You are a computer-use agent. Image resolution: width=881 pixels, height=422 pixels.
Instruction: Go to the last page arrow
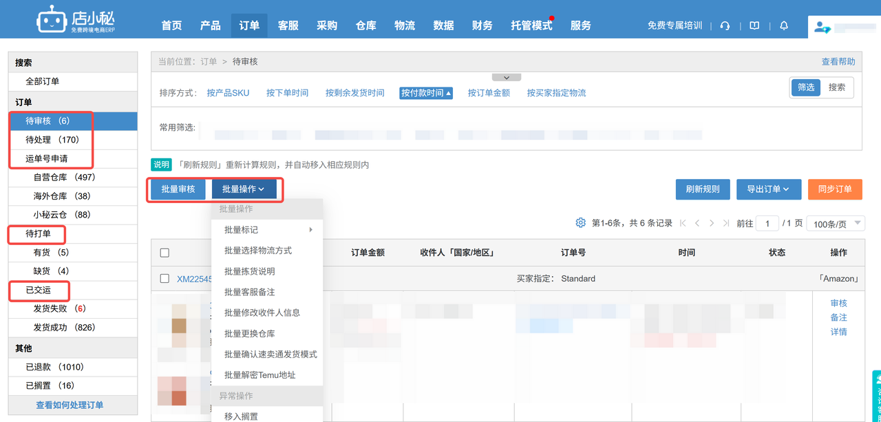click(x=725, y=223)
